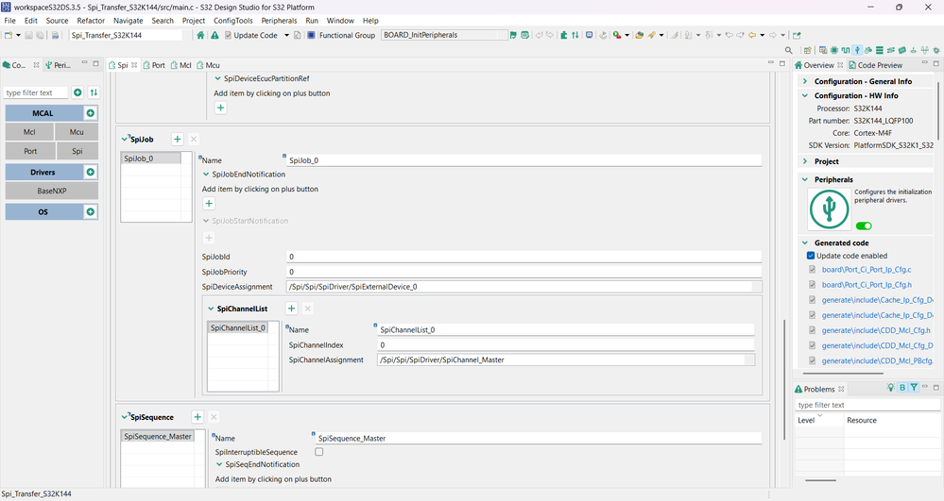Open generate\include\CDD_Mcl_PBcfg link
Viewport: 944px width, 501px height.
coord(878,360)
